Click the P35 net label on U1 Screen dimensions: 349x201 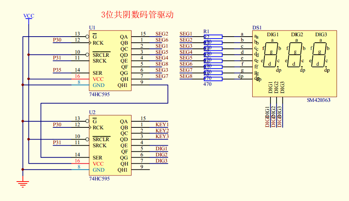(x=57, y=70)
